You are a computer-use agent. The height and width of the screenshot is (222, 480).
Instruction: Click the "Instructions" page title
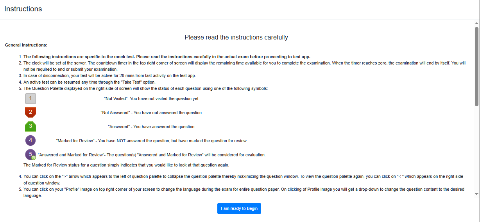pos(23,9)
